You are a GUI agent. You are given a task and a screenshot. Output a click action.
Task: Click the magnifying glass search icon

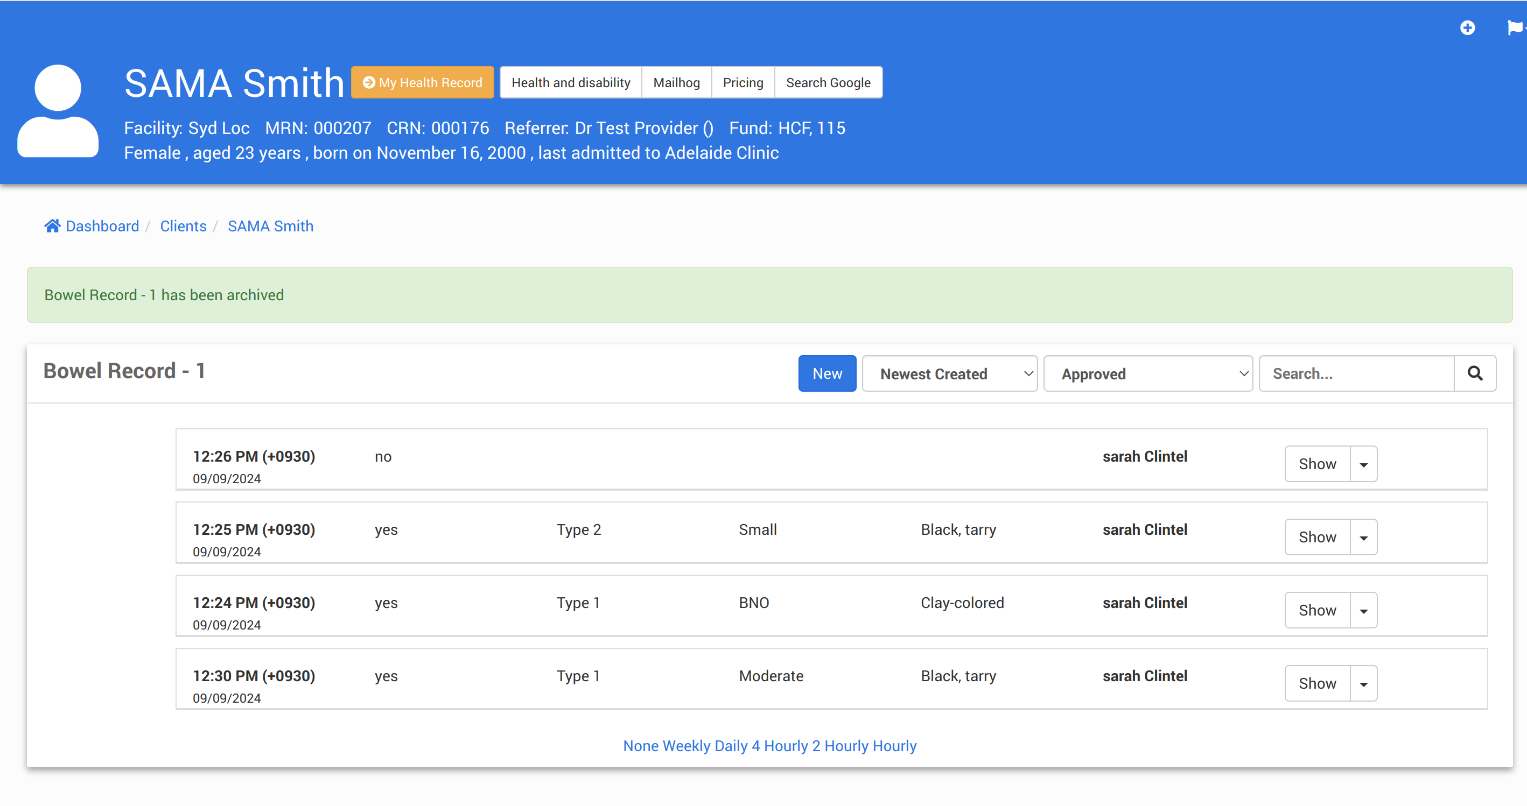click(x=1475, y=373)
